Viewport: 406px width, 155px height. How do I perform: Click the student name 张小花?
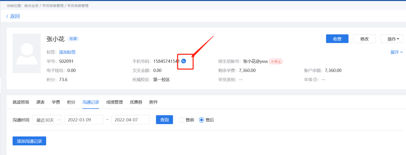tap(55, 39)
